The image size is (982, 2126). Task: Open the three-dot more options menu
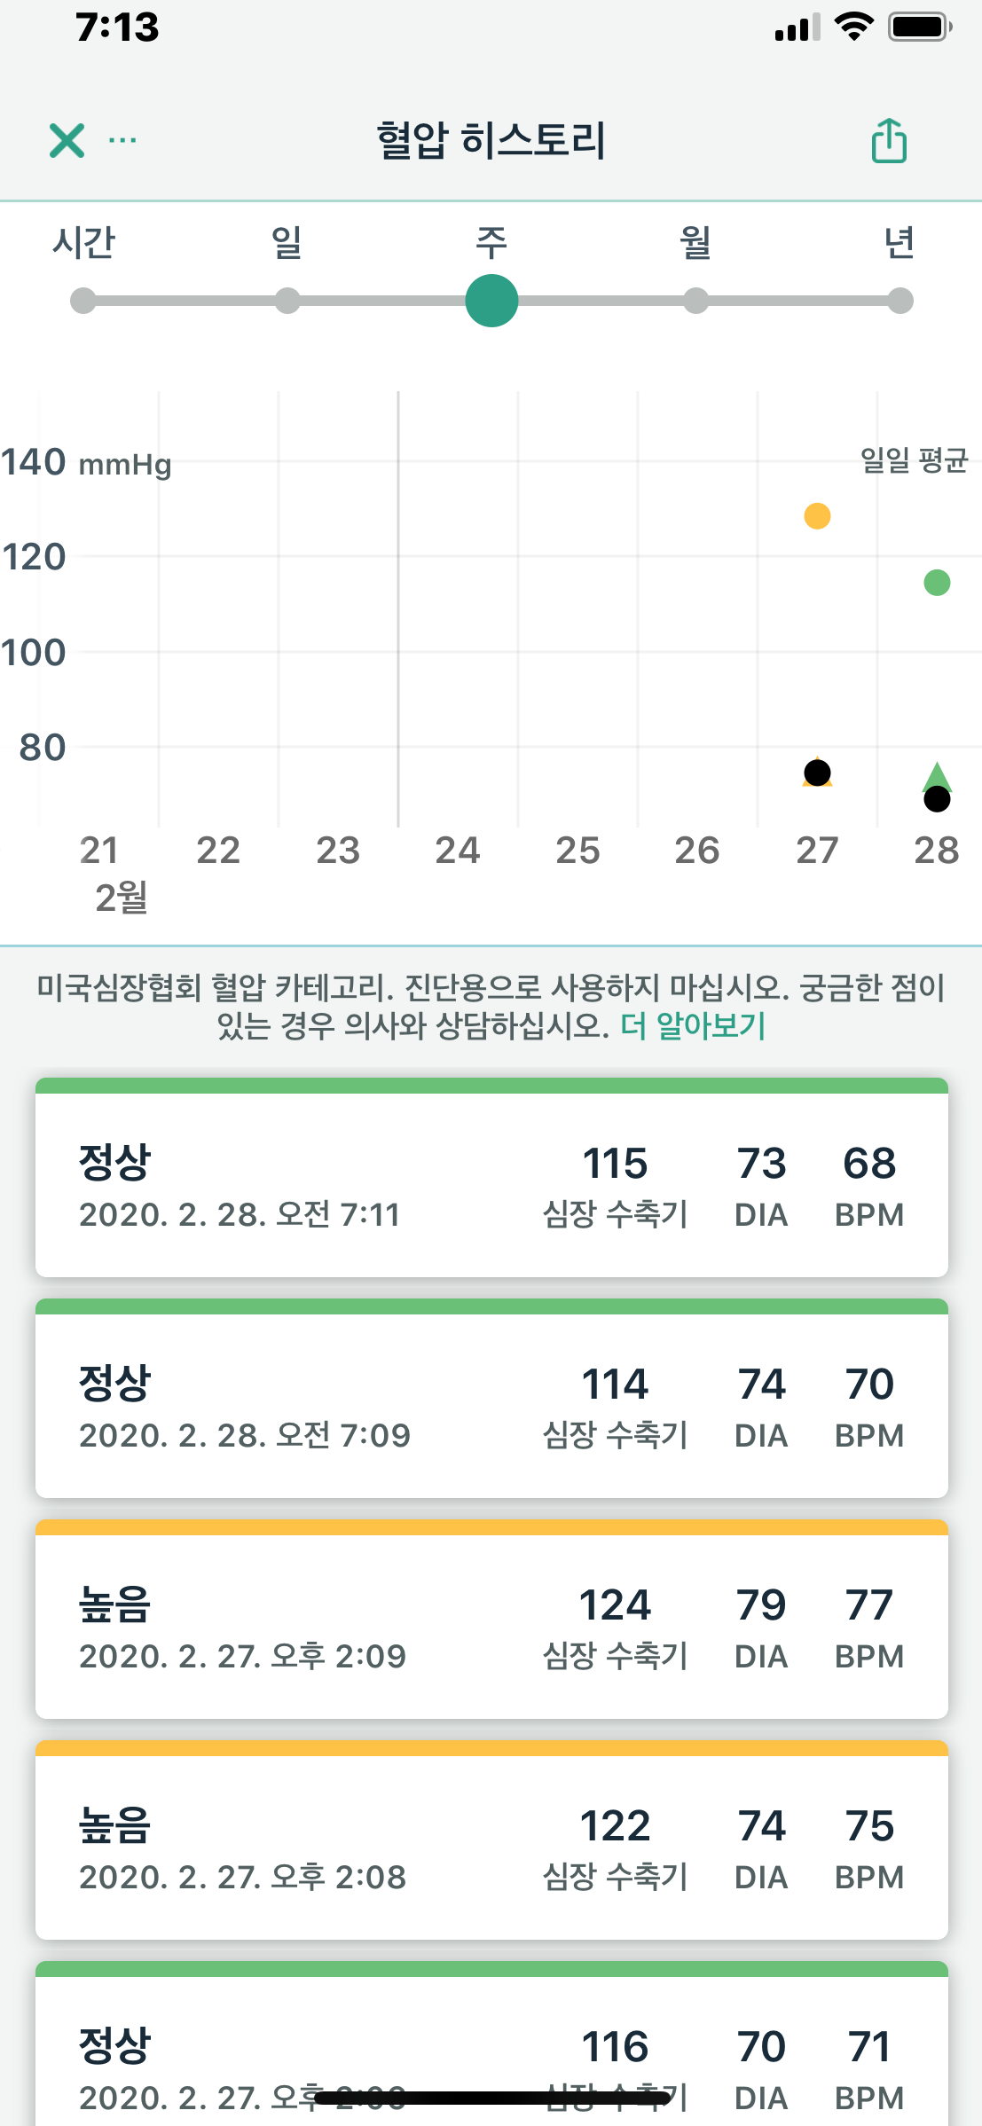coord(122,140)
